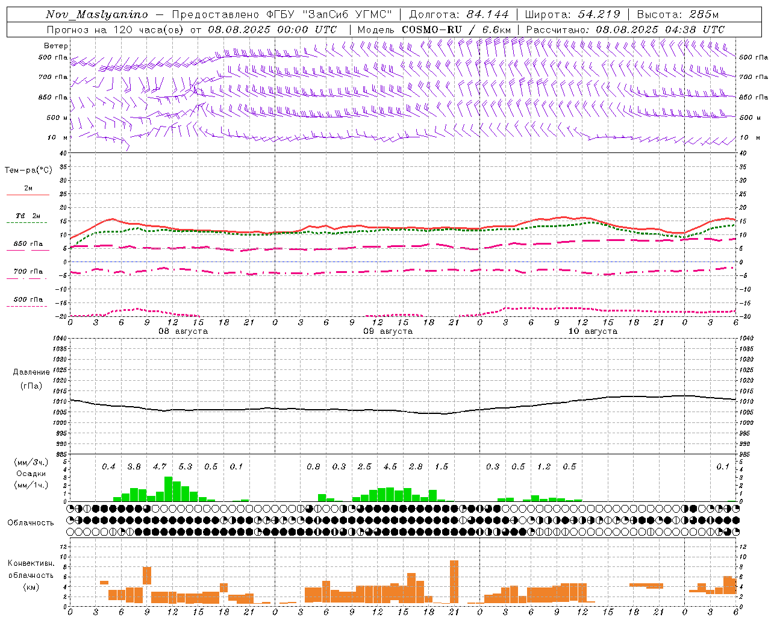The height and width of the screenshot is (617, 771).
Task: Click the 1.2 three-hour precipitation value
Action: pos(544,467)
